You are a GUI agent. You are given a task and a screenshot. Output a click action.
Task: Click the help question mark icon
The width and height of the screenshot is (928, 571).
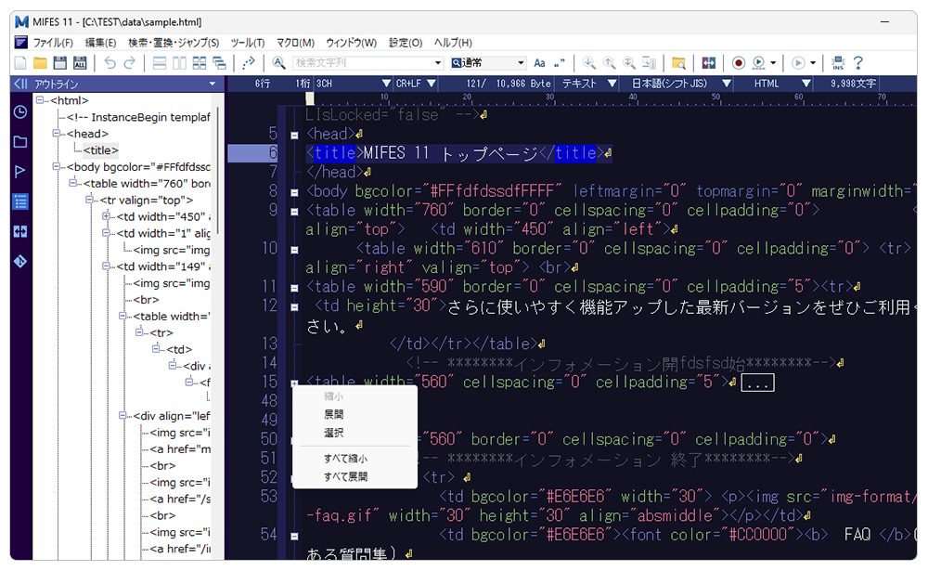click(858, 63)
